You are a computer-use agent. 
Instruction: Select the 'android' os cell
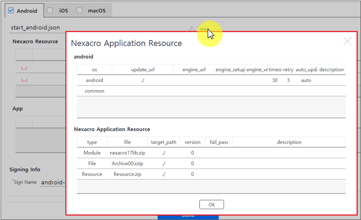click(x=94, y=80)
